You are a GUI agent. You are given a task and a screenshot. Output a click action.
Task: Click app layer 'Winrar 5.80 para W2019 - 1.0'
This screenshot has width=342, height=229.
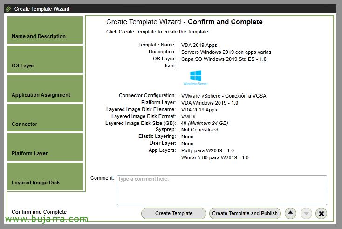pyautogui.click(x=215, y=157)
